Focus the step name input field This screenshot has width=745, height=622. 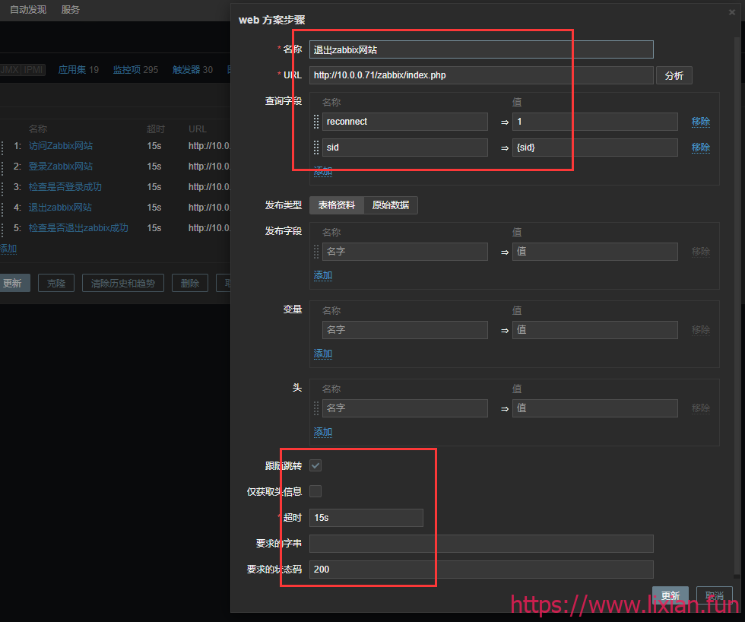tap(481, 49)
